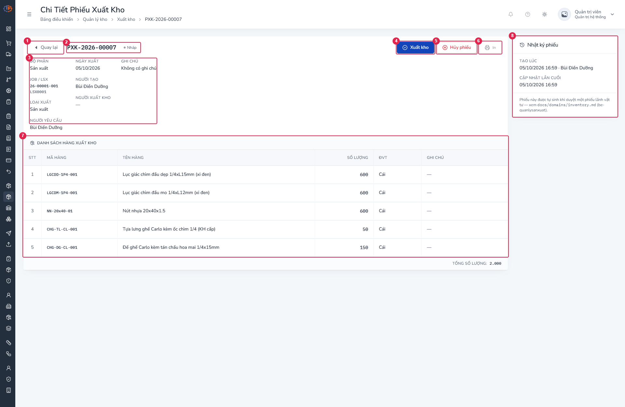The height and width of the screenshot is (407, 625).
Task: Open the factory sidebar icon
Action: (9, 69)
